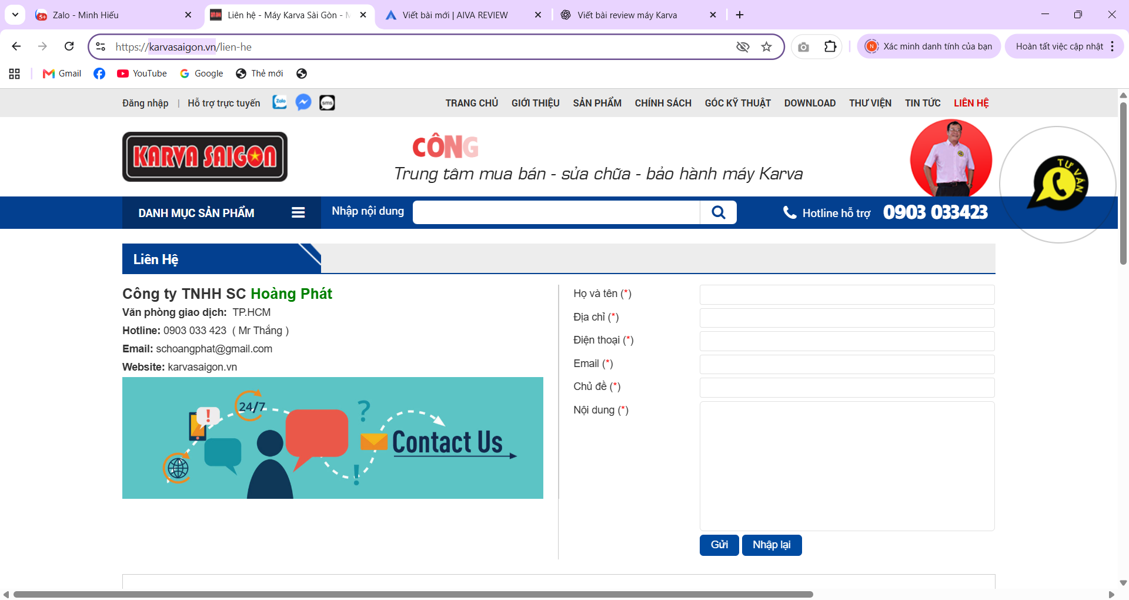Viewport: 1129px width, 600px height.
Task: Click the Điện thoại input field
Action: (847, 341)
